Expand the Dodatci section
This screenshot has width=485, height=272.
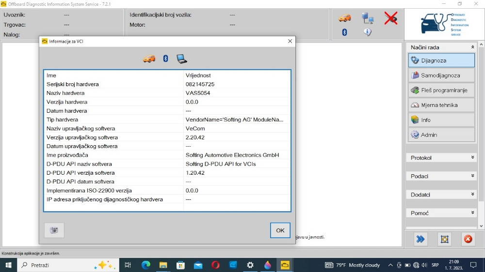click(x=441, y=195)
